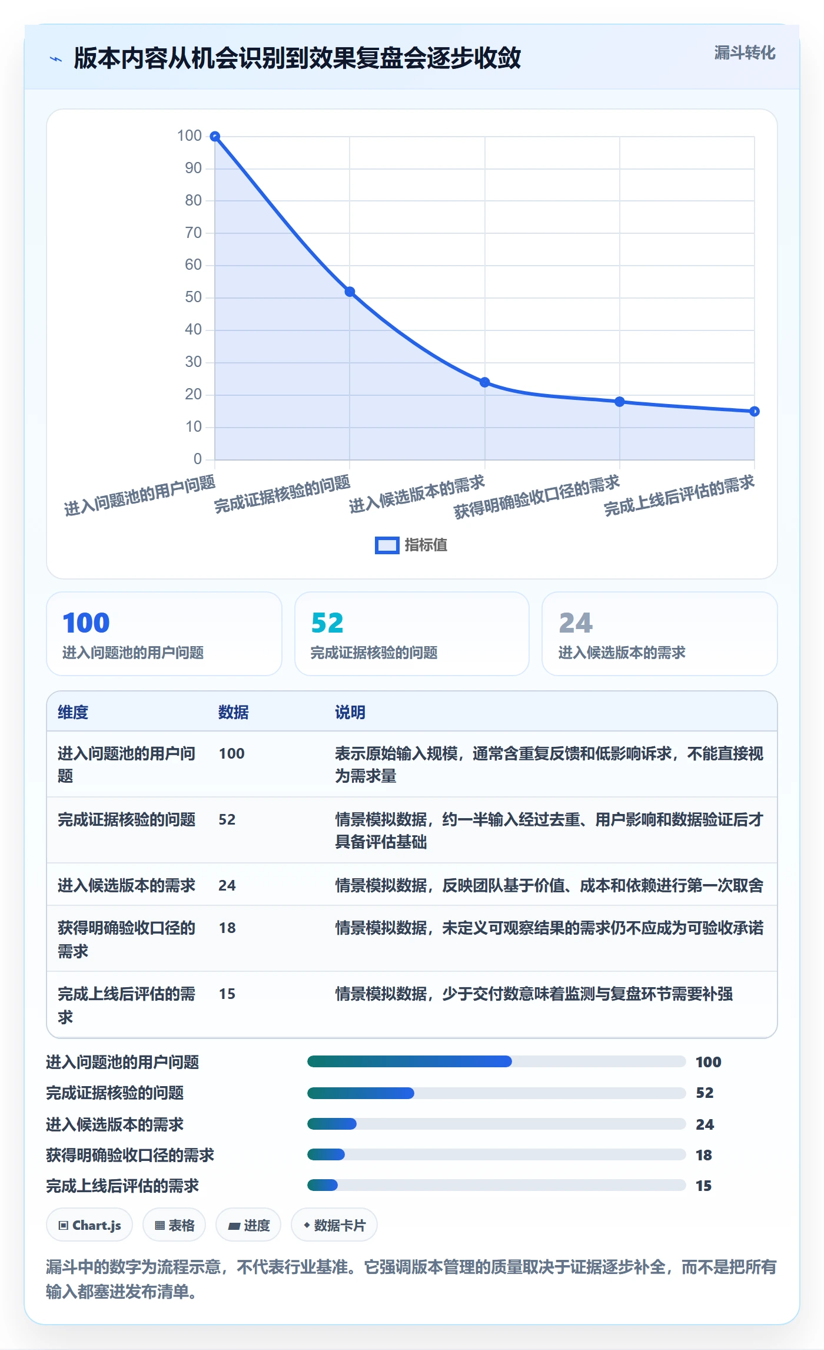The image size is (824, 1350).
Task: Click description about 价值、成本和依赖
Action: click(x=549, y=885)
